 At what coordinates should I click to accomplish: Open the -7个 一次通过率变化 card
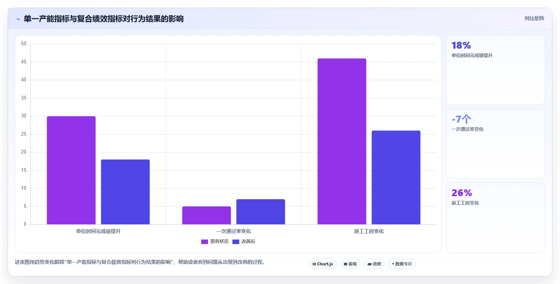tap(496, 144)
